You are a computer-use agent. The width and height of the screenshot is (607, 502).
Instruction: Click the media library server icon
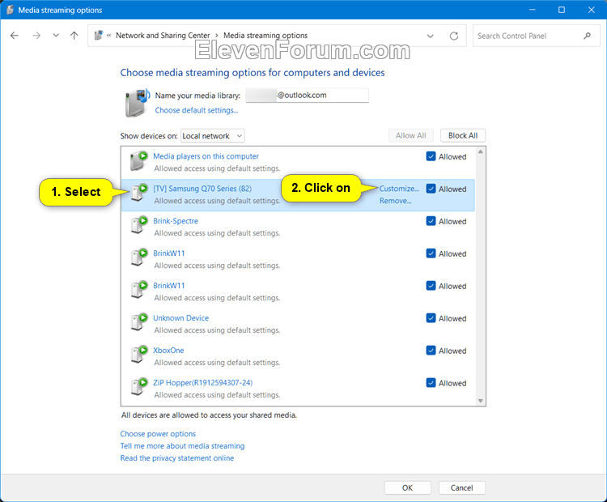pos(137,103)
